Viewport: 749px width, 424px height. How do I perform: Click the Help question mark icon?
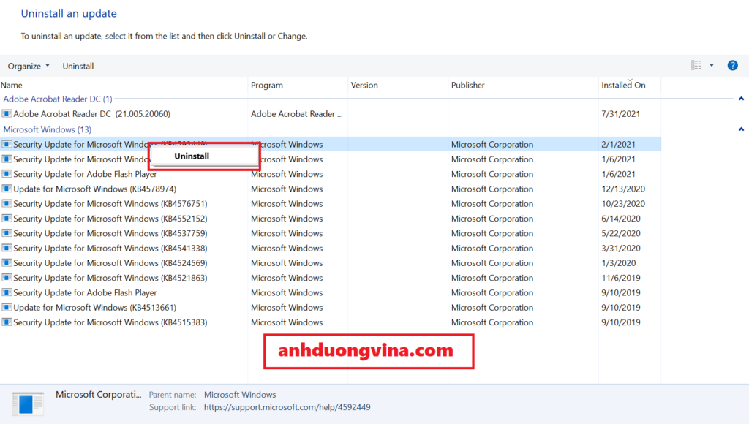[732, 66]
